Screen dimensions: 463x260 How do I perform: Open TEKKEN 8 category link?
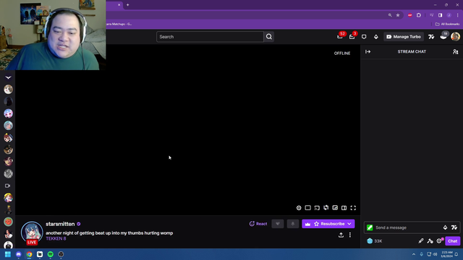tap(56, 238)
